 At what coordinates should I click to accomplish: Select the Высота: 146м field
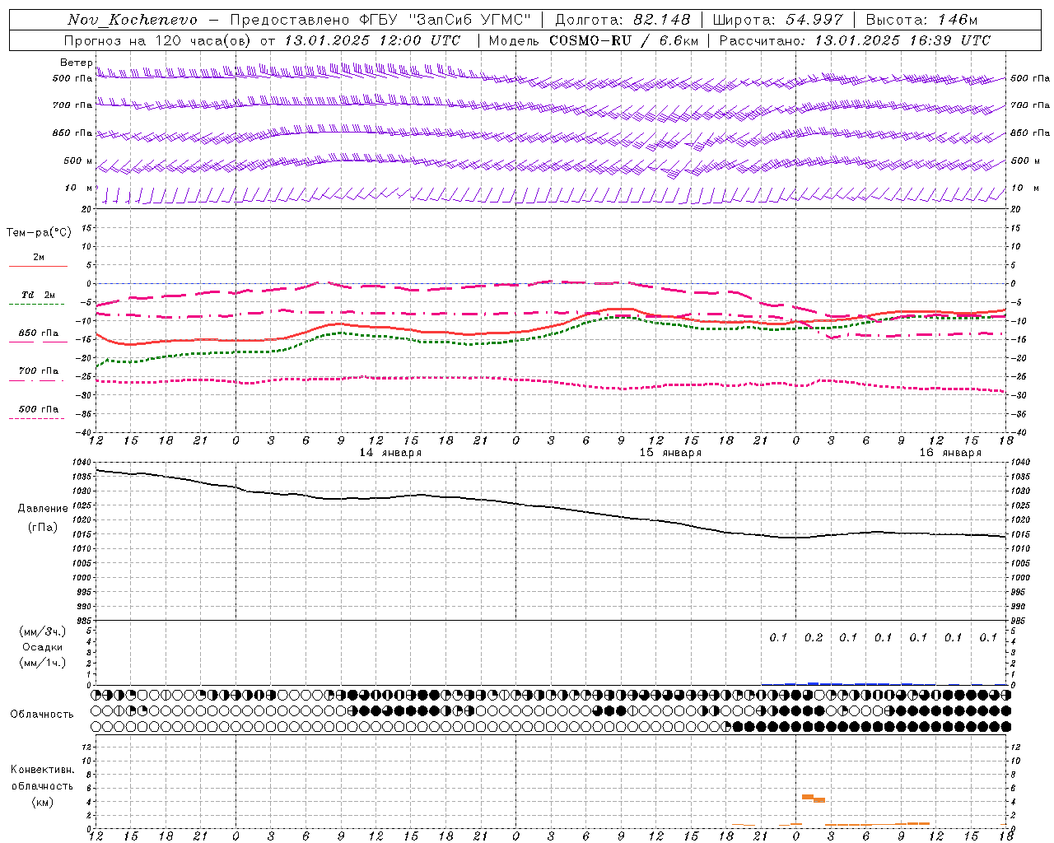click(922, 20)
